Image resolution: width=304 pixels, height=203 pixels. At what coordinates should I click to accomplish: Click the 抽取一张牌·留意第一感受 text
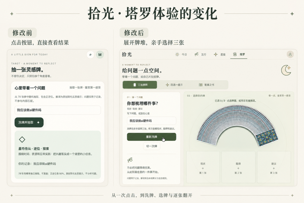click(x=85, y=88)
